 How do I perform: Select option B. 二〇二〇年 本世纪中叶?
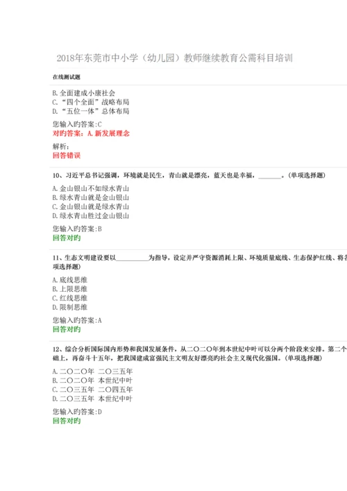pyautogui.click(x=92, y=381)
